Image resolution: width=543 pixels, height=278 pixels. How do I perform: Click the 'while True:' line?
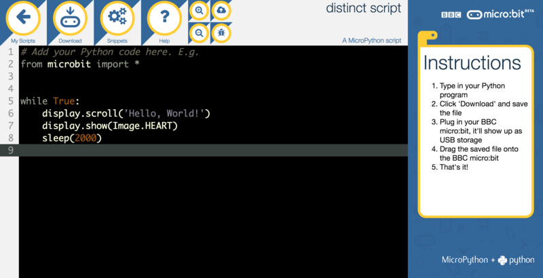pyautogui.click(x=50, y=101)
